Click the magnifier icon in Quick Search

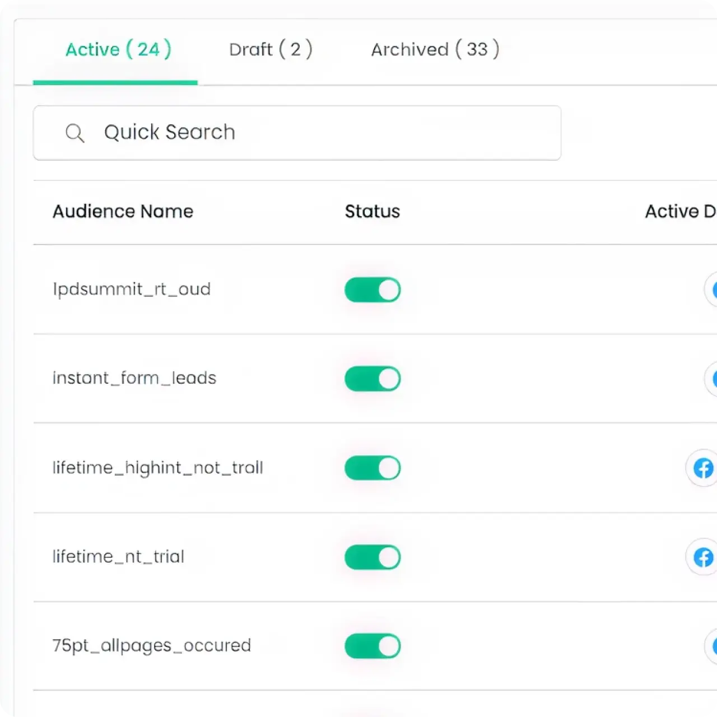[75, 133]
